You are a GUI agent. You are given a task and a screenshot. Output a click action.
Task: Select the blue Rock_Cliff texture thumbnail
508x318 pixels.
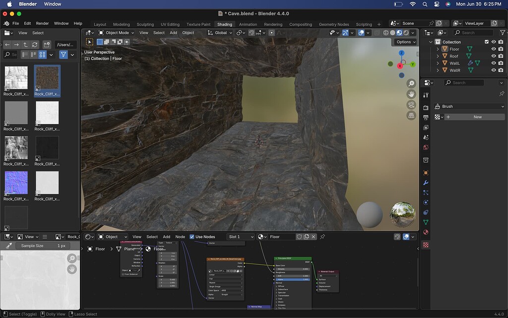pos(15,183)
